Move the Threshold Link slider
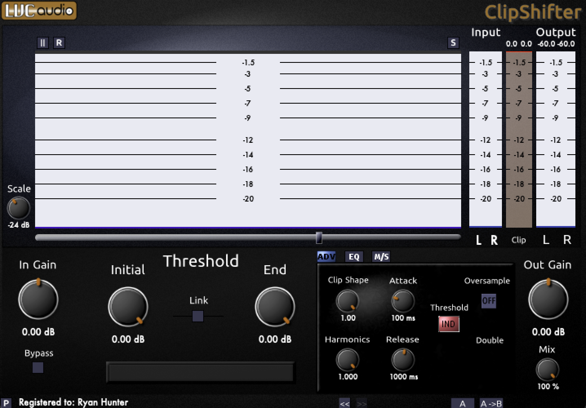 point(198,316)
